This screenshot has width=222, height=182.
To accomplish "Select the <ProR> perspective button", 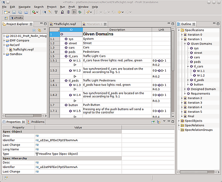I will click(x=16, y=18).
